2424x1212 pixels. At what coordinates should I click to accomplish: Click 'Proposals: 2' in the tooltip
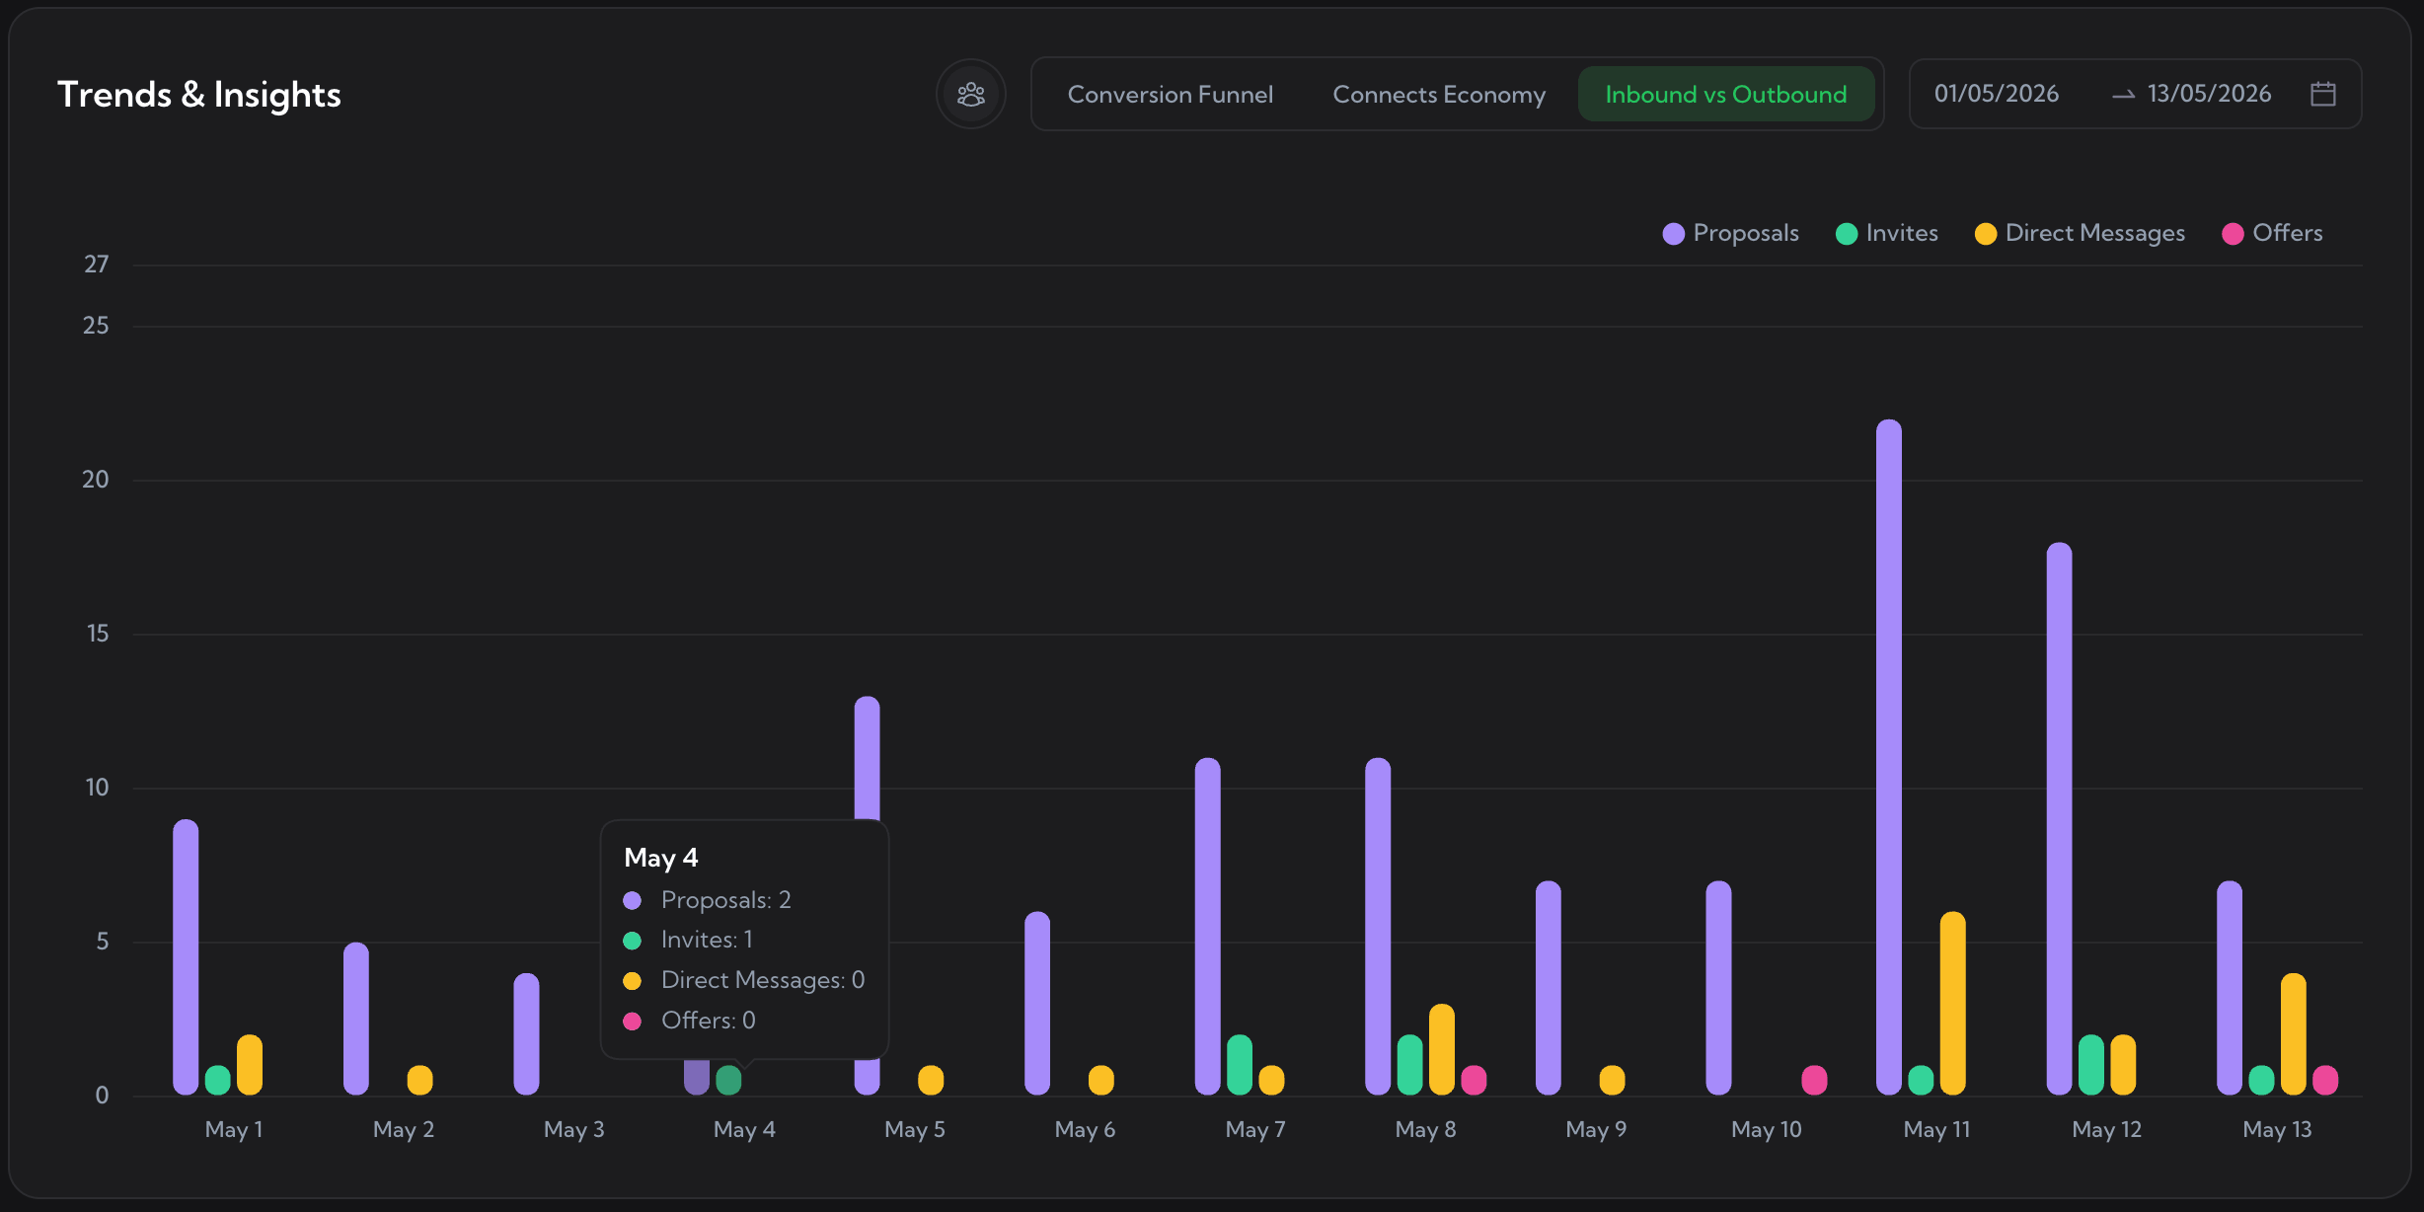725,900
